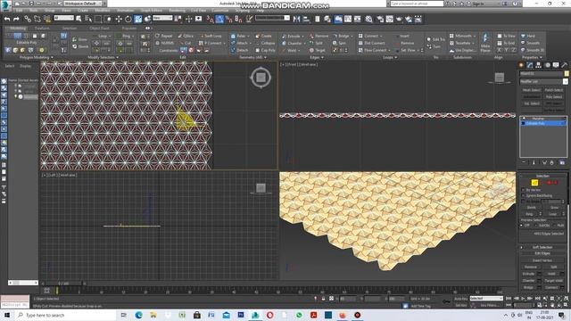Select the Off preview selection radio
571x321 pixels.
522,226
